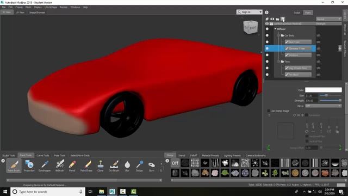The height and width of the screenshot is (196, 348).
Task: Activate the Paint Erase tool
Action: tap(86, 166)
